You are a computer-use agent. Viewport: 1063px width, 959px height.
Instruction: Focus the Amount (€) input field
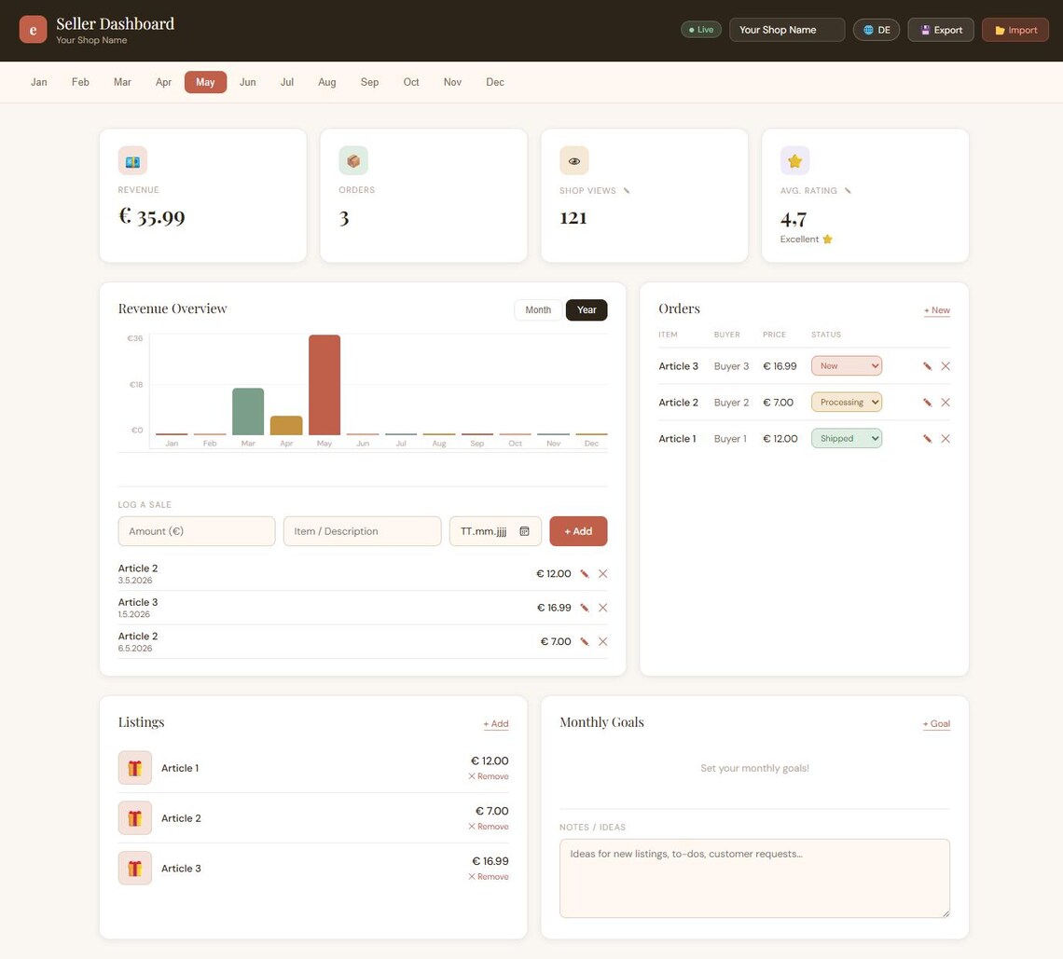tap(197, 531)
